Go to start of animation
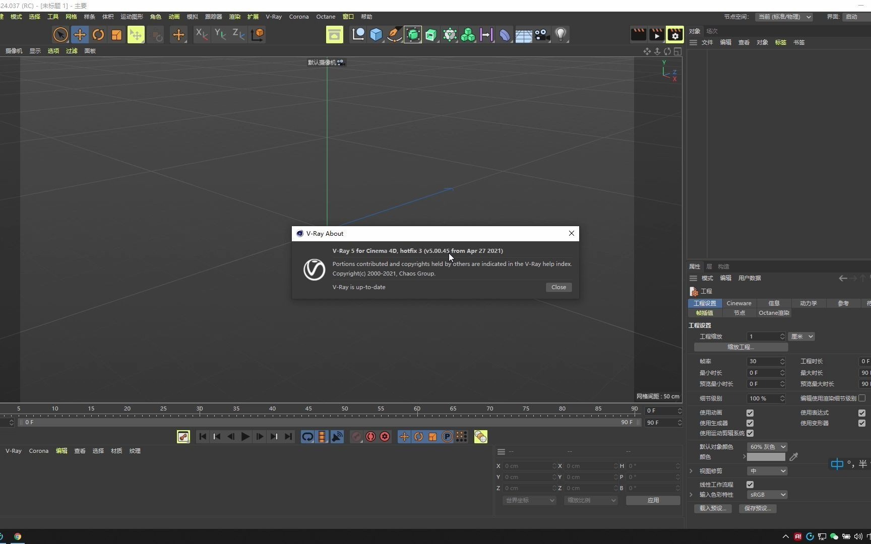Image resolution: width=871 pixels, height=544 pixels. (203, 437)
